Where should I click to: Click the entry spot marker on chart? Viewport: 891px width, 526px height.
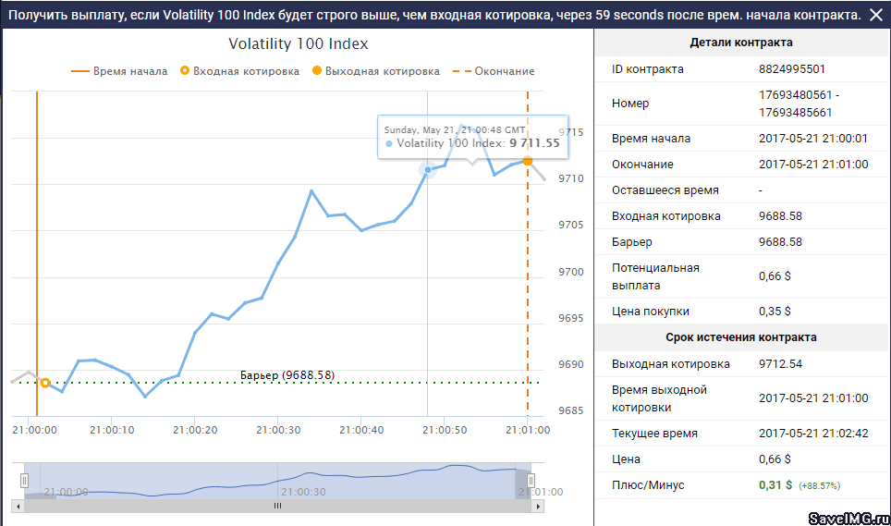[x=44, y=383]
